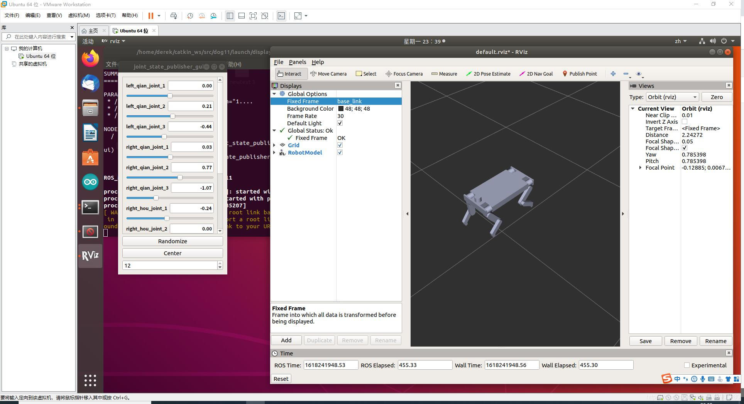This screenshot has height=404, width=744.
Task: Click the Center button
Action: (172, 253)
